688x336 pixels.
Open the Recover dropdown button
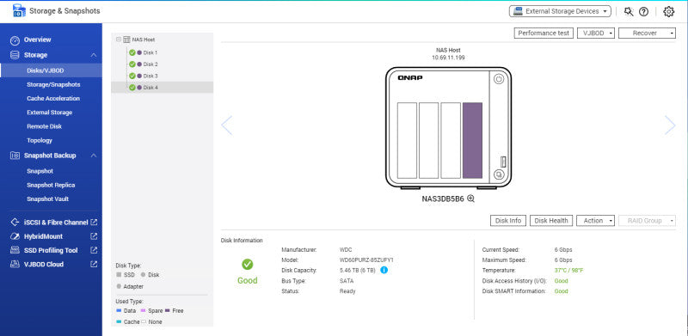coord(648,34)
